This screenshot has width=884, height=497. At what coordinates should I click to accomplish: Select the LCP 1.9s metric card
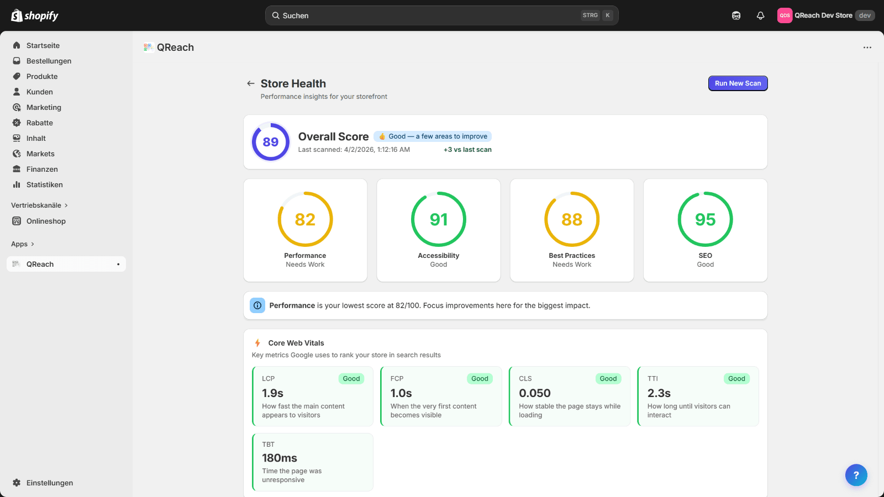point(313,396)
